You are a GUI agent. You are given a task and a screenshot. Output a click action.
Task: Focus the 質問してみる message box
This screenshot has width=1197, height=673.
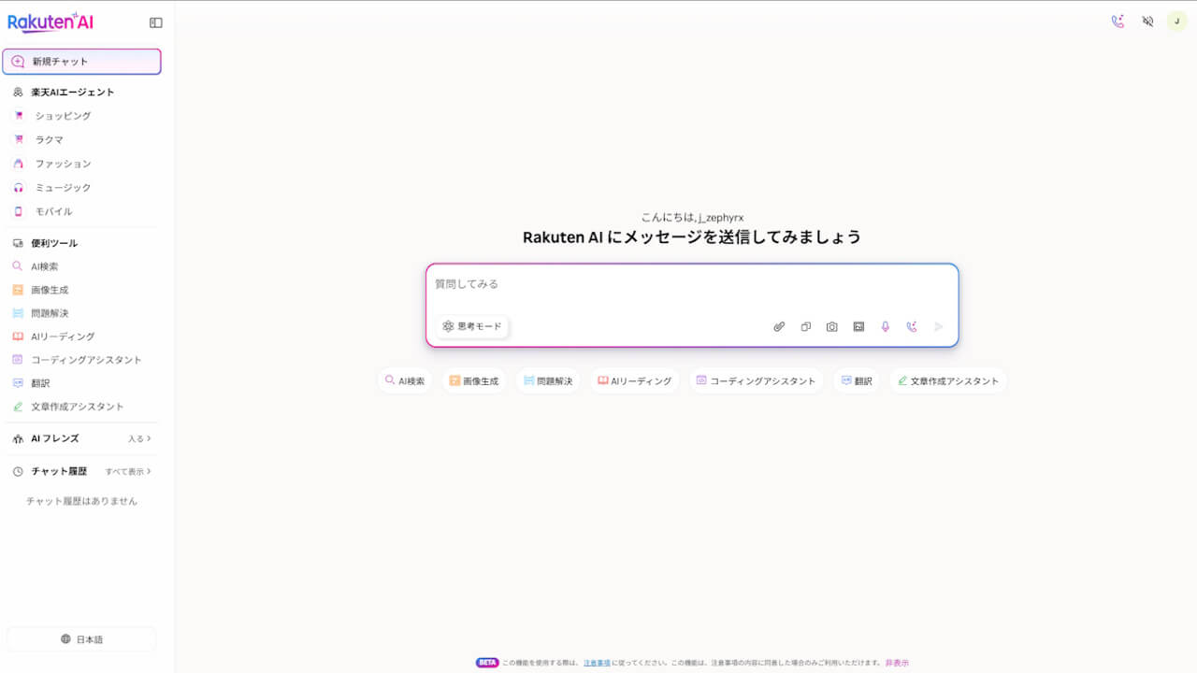[x=692, y=284]
